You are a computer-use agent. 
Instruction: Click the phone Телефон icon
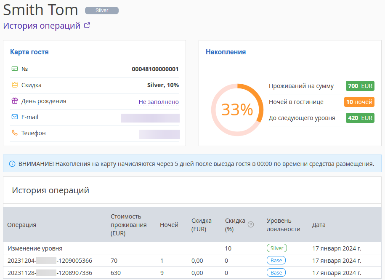point(15,133)
